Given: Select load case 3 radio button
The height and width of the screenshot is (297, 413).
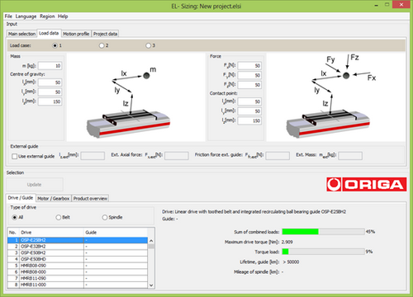Looking at the screenshot, I should [149, 45].
